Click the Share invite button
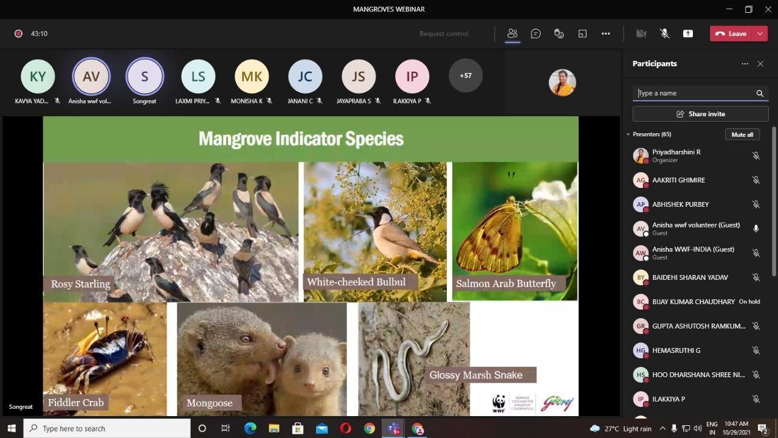This screenshot has width=778, height=438. click(x=700, y=114)
